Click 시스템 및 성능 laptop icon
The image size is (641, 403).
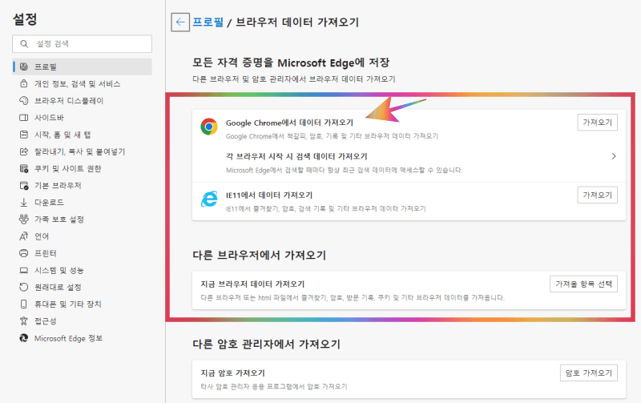point(24,270)
